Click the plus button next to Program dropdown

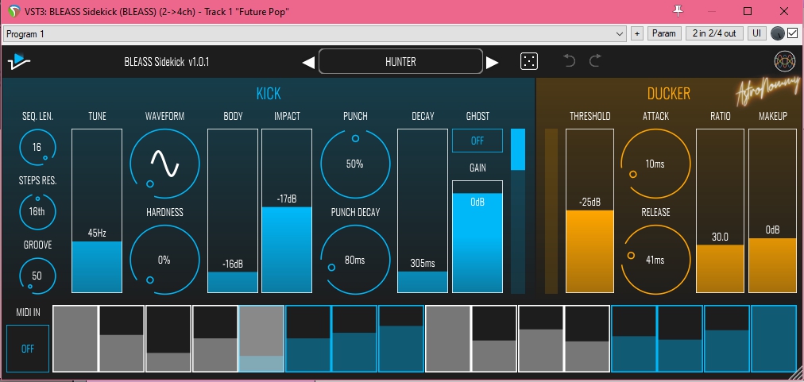pyautogui.click(x=637, y=33)
